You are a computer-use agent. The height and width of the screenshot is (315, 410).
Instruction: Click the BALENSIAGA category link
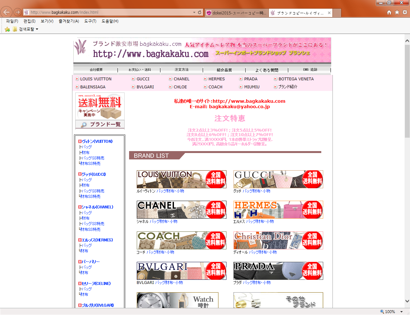93,87
